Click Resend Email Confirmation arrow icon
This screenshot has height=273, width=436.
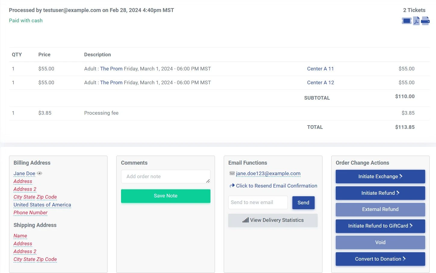(x=232, y=186)
